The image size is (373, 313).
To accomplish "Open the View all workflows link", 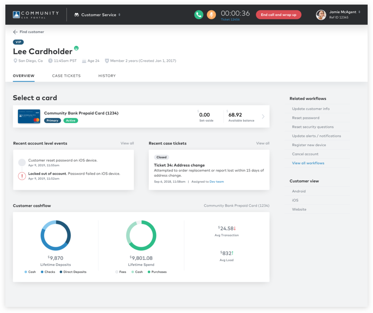I will point(308,163).
